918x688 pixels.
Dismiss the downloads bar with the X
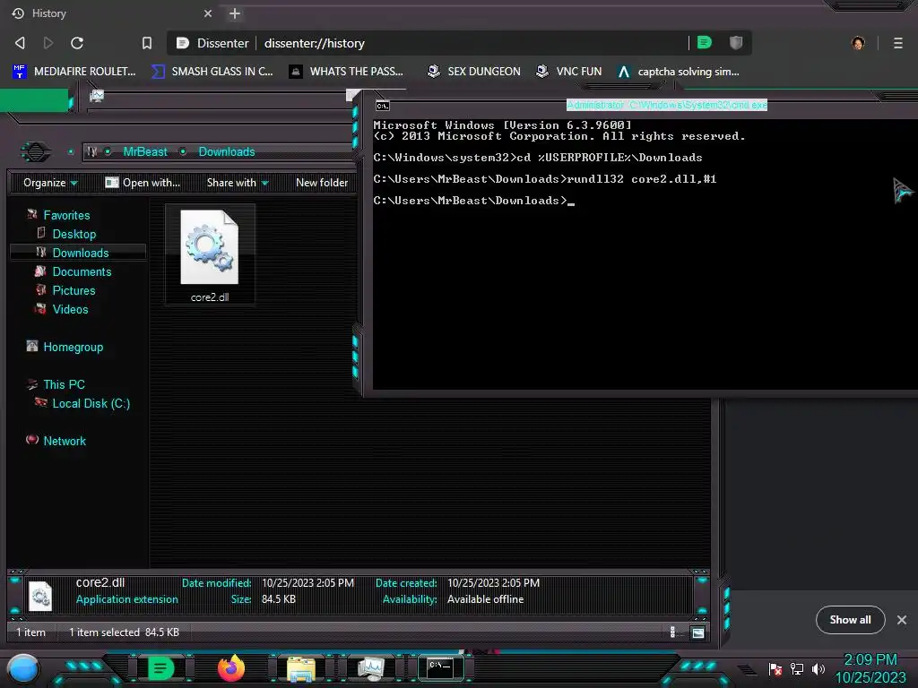point(902,620)
